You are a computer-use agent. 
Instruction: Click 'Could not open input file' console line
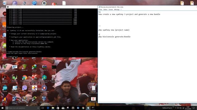(22, 53)
